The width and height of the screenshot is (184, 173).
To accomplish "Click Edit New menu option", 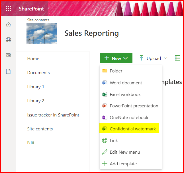I will [125, 152].
